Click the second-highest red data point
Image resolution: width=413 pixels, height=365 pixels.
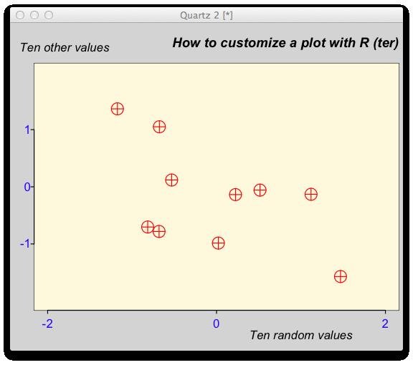(x=159, y=127)
